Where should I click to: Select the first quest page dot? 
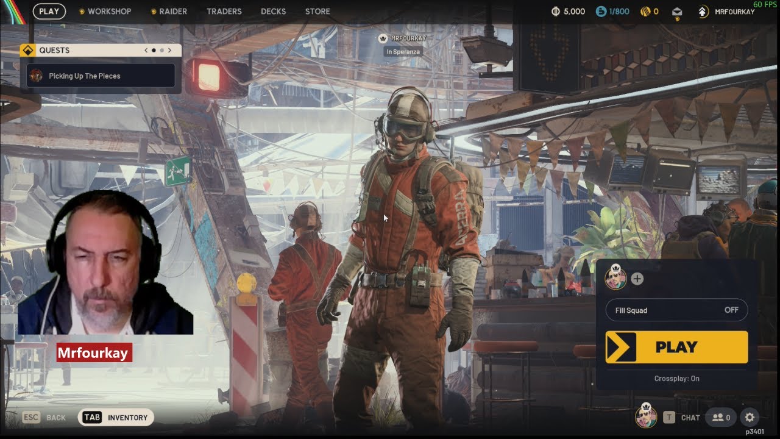(x=154, y=50)
